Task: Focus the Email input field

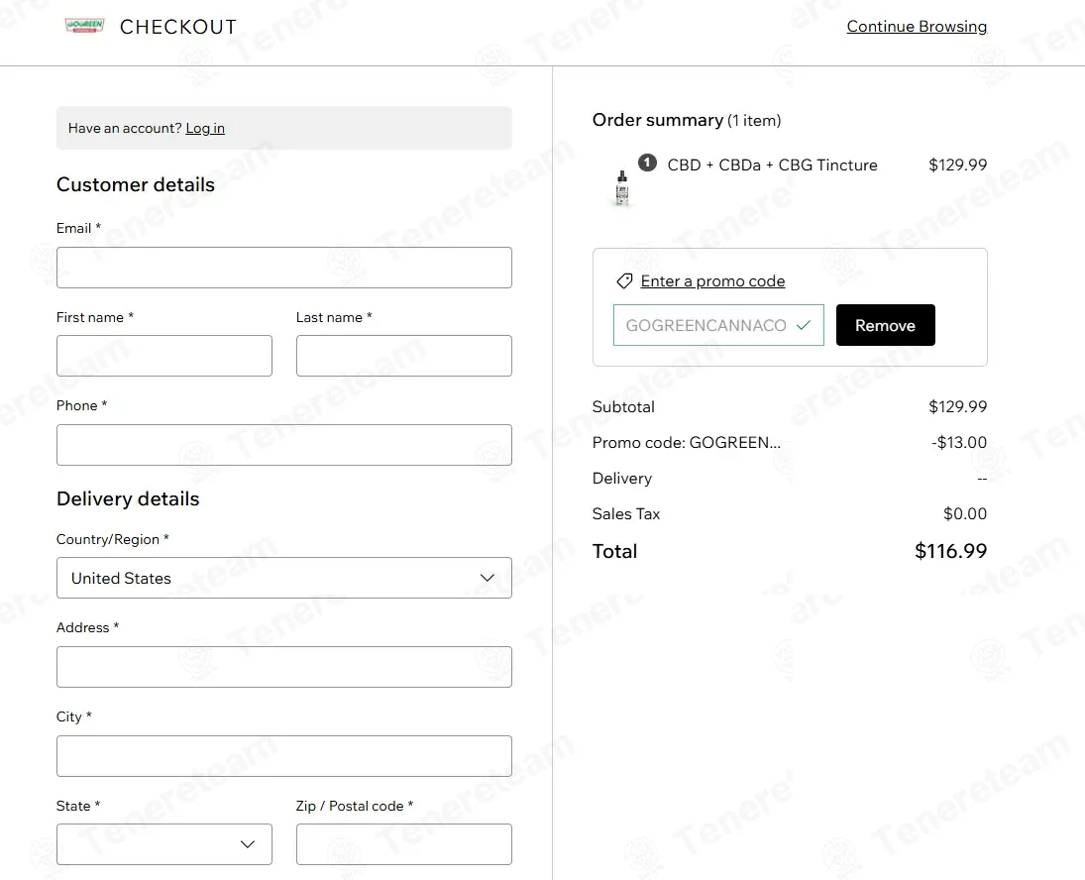Action: coord(284,268)
